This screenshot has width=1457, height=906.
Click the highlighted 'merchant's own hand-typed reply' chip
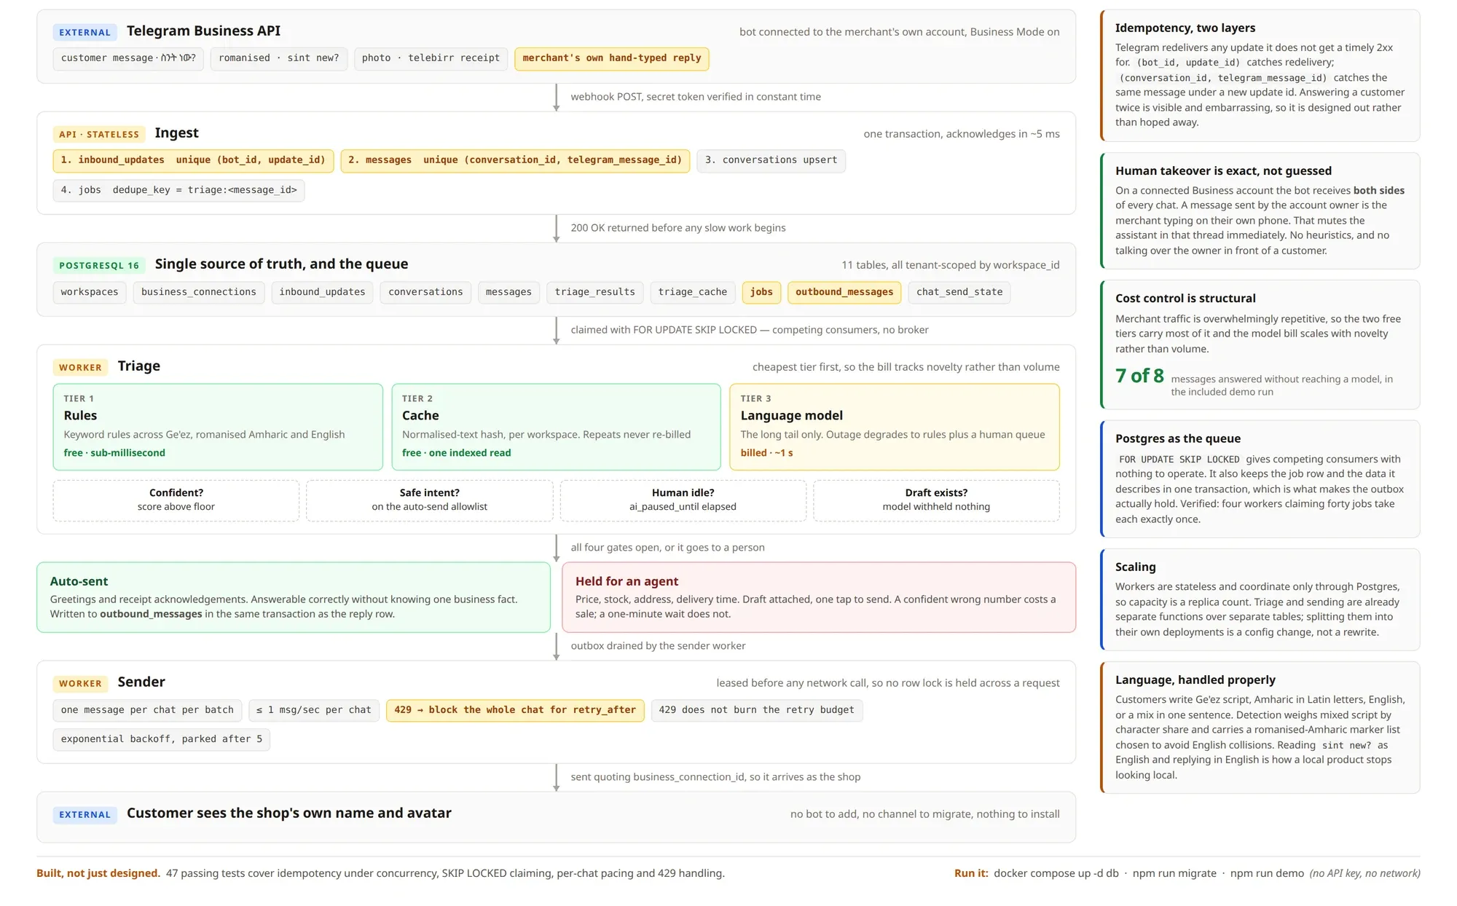pyautogui.click(x=611, y=58)
